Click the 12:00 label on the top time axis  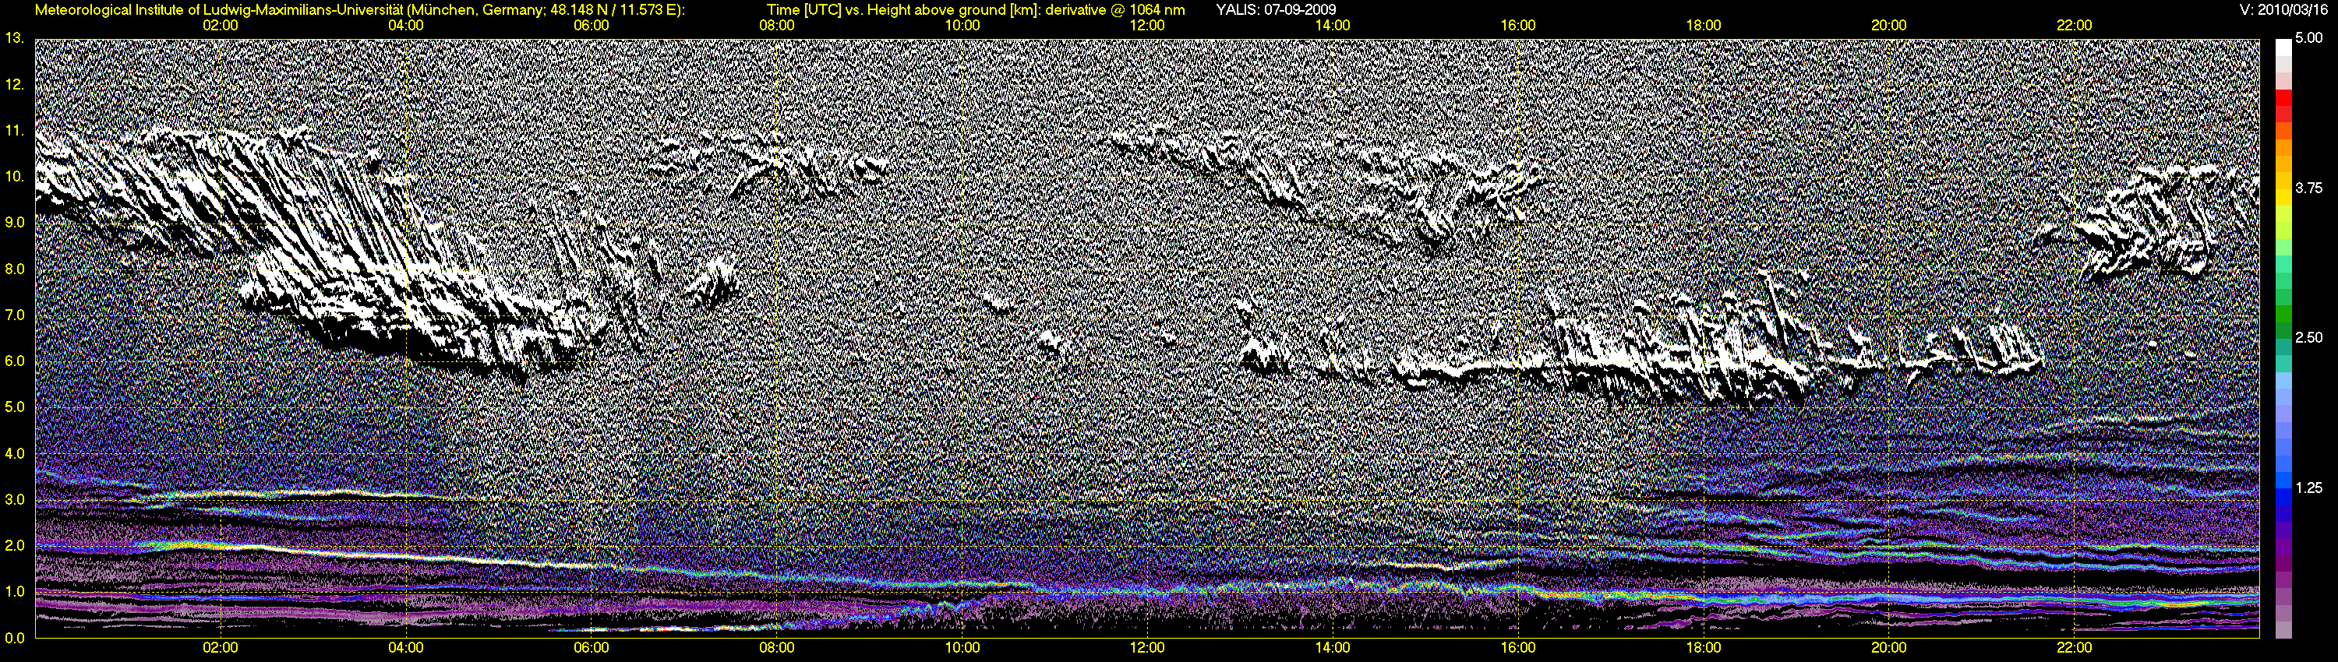point(1147,26)
